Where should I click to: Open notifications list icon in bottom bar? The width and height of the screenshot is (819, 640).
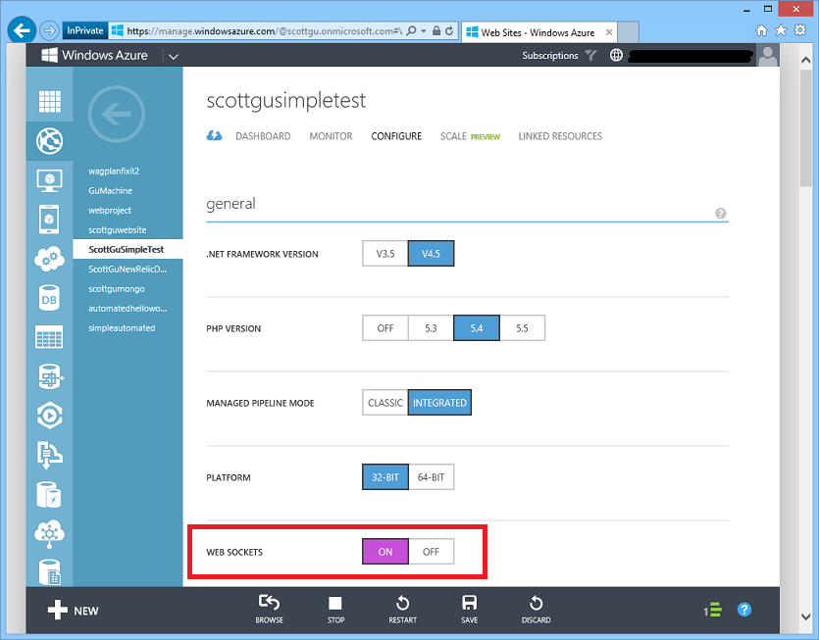[712, 610]
